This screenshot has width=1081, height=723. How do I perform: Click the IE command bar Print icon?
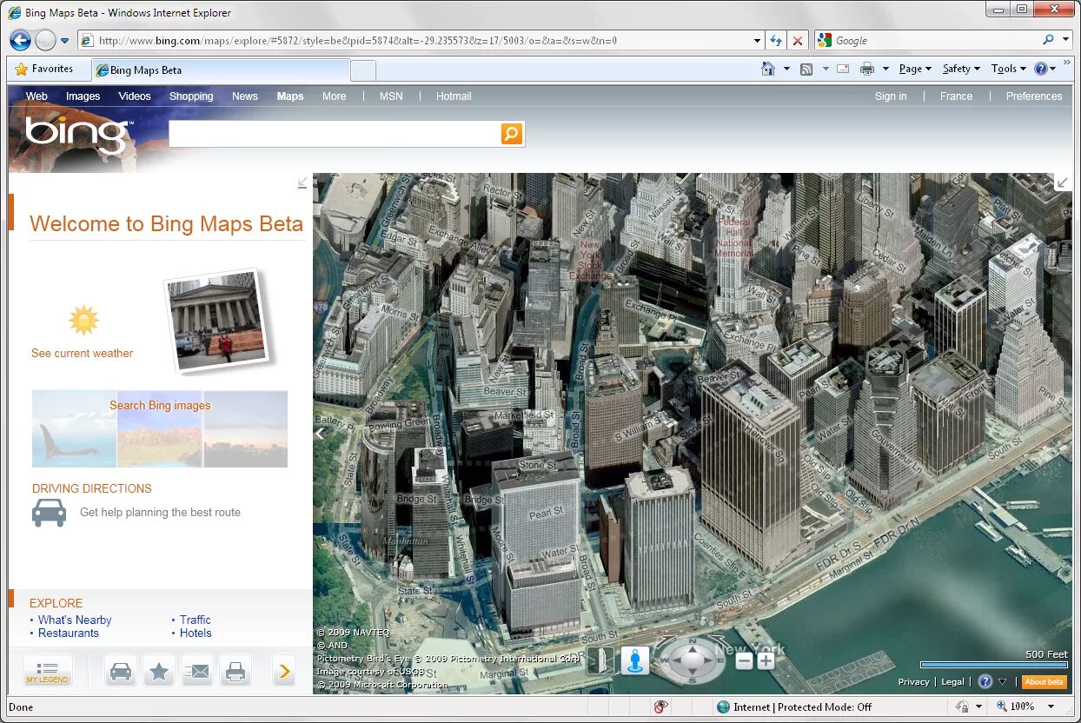(x=867, y=69)
